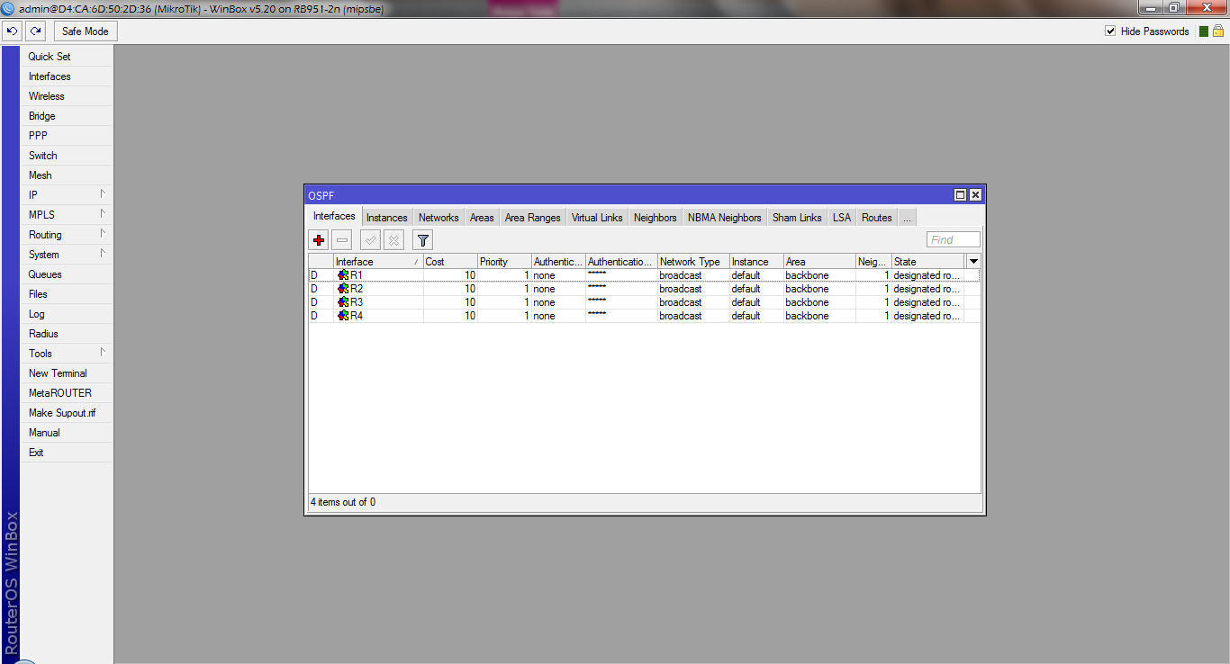Show more OSPF tabs via ellipsis
The height and width of the screenshot is (664, 1230).
click(x=907, y=218)
